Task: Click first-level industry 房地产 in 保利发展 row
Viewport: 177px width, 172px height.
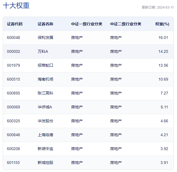Action: click(x=77, y=38)
